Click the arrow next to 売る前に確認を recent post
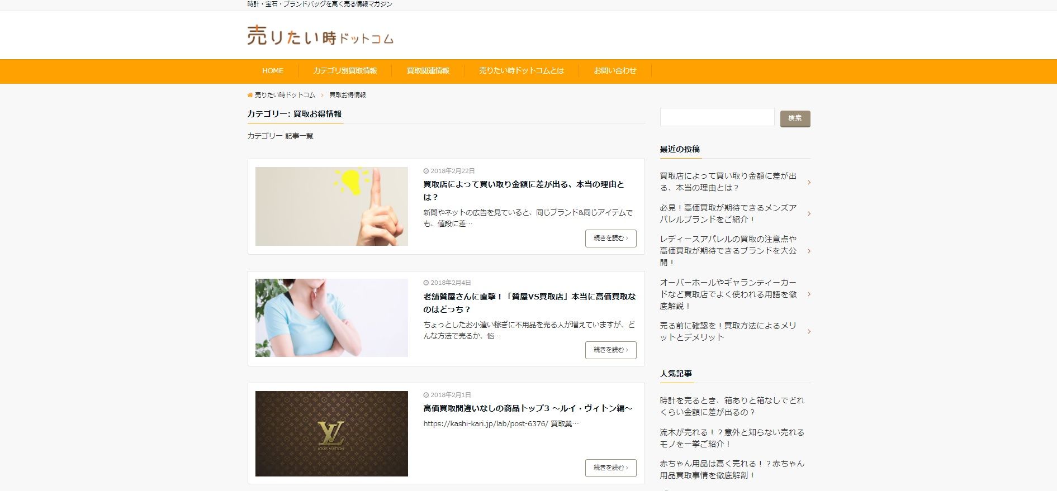 click(x=809, y=331)
